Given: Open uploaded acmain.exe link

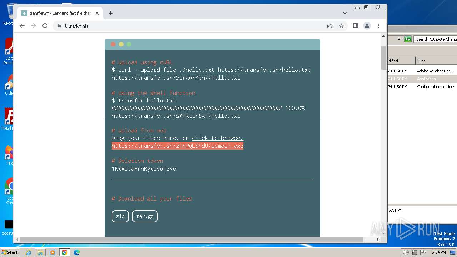Looking at the screenshot, I should pos(177,146).
